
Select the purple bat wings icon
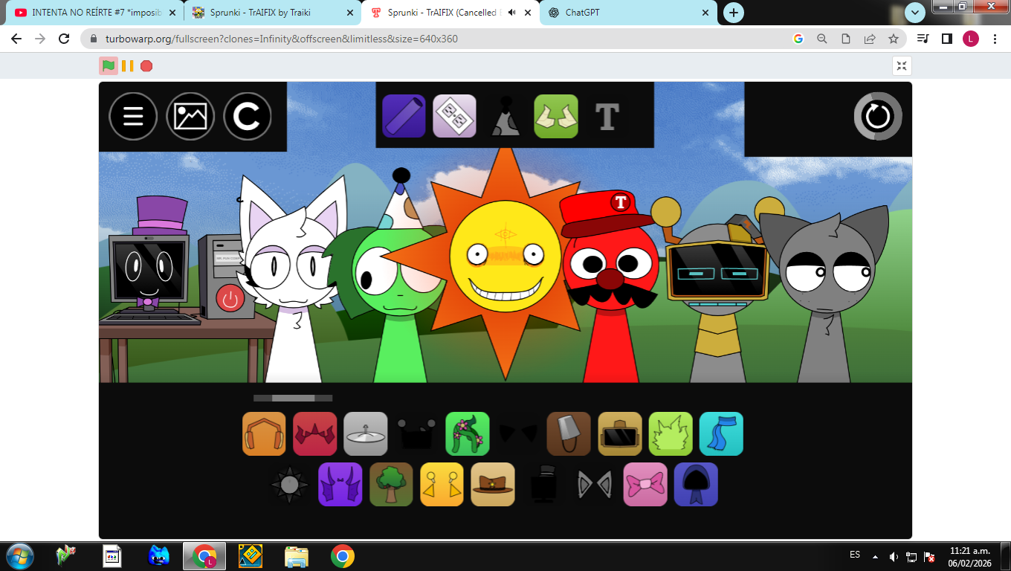point(340,484)
